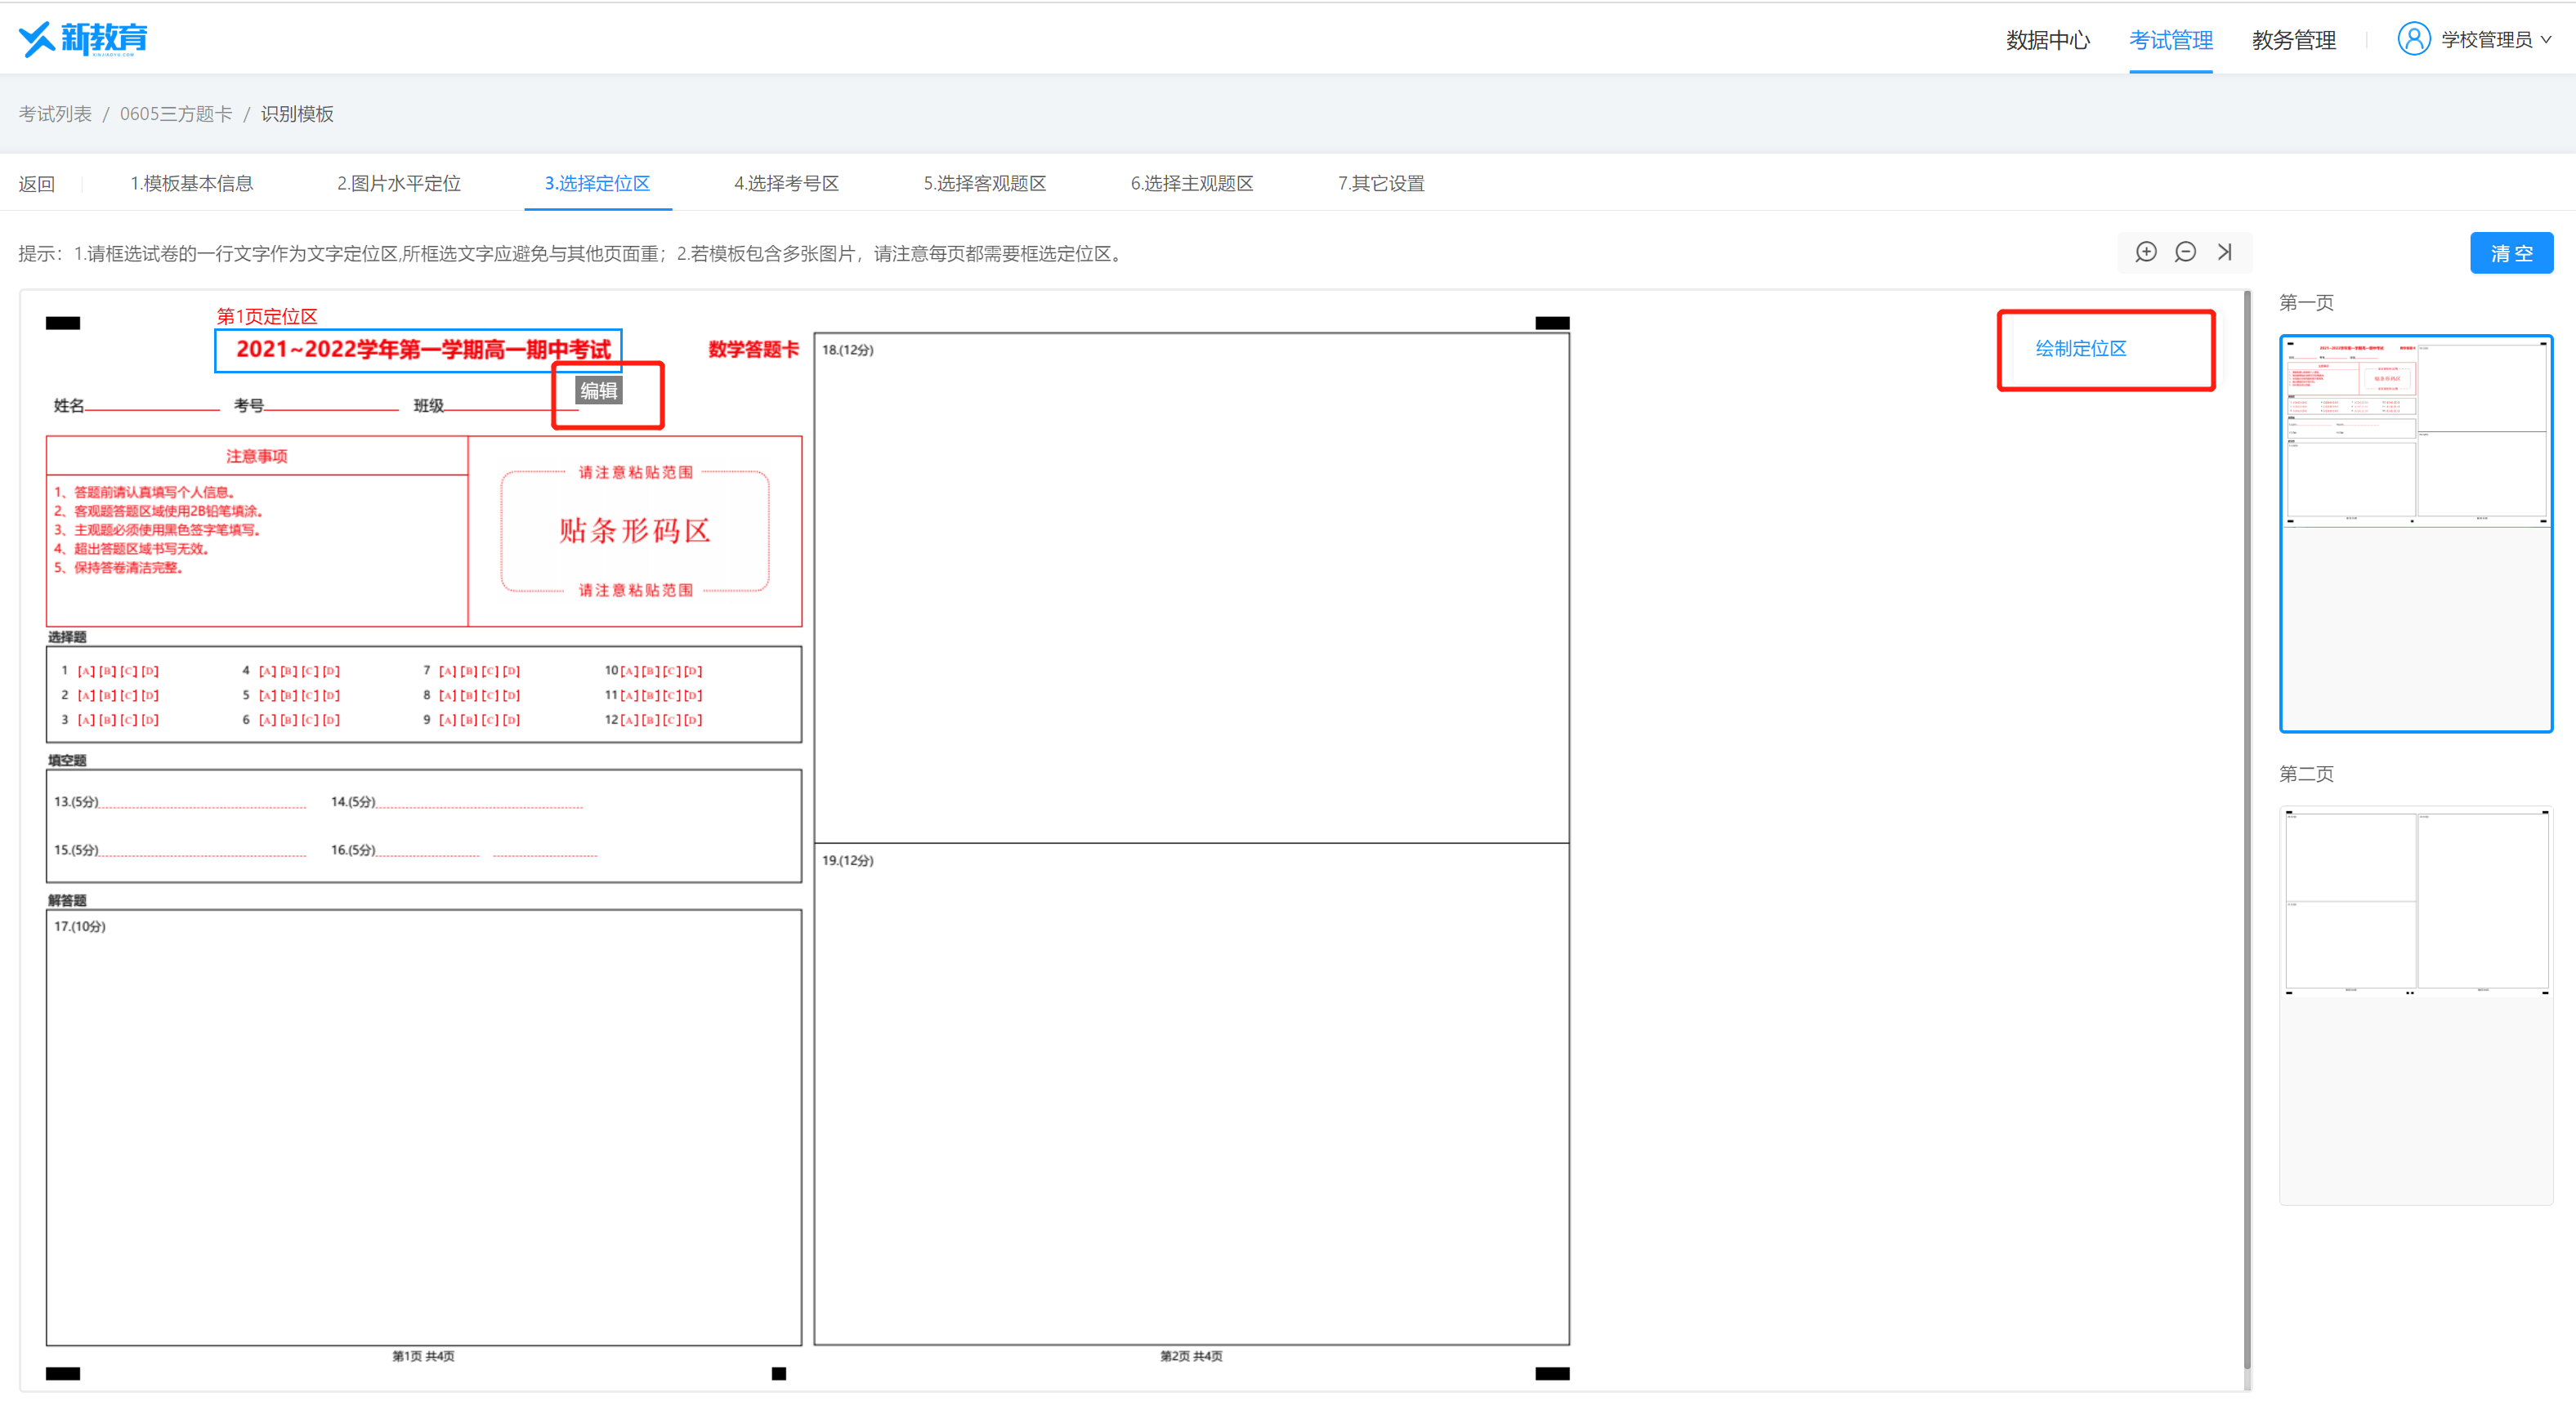The height and width of the screenshot is (1401, 2576).
Task: Open the 教务管理 menu
Action: click(x=2293, y=40)
